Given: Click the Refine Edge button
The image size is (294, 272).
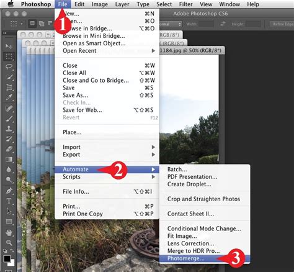Looking at the screenshot, I should [x=282, y=24].
